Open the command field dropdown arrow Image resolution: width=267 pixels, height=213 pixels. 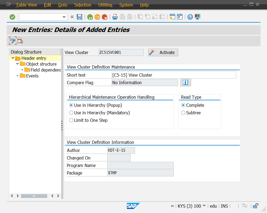click(64, 17)
